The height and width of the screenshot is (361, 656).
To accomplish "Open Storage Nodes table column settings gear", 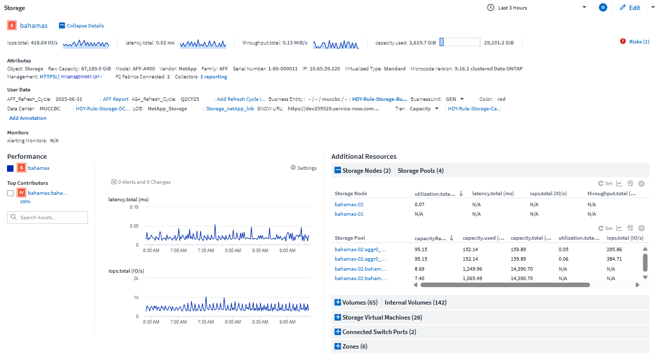I will point(641,184).
